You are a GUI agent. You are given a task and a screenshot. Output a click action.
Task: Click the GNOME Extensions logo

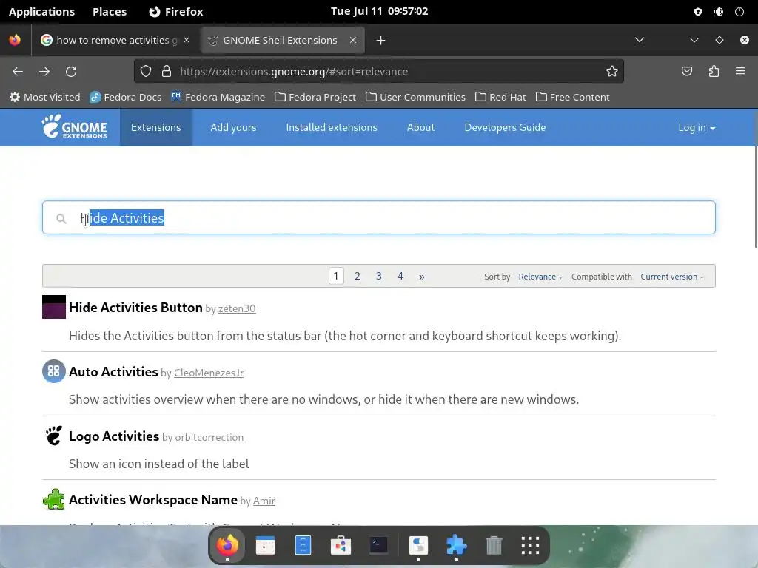75,127
